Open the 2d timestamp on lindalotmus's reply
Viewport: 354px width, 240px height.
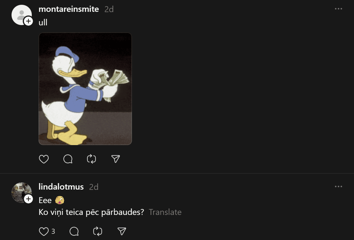(x=94, y=187)
